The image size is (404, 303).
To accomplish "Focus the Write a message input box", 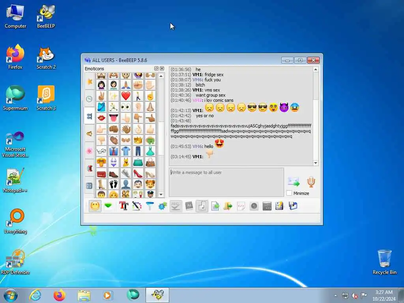I will pos(226,182).
